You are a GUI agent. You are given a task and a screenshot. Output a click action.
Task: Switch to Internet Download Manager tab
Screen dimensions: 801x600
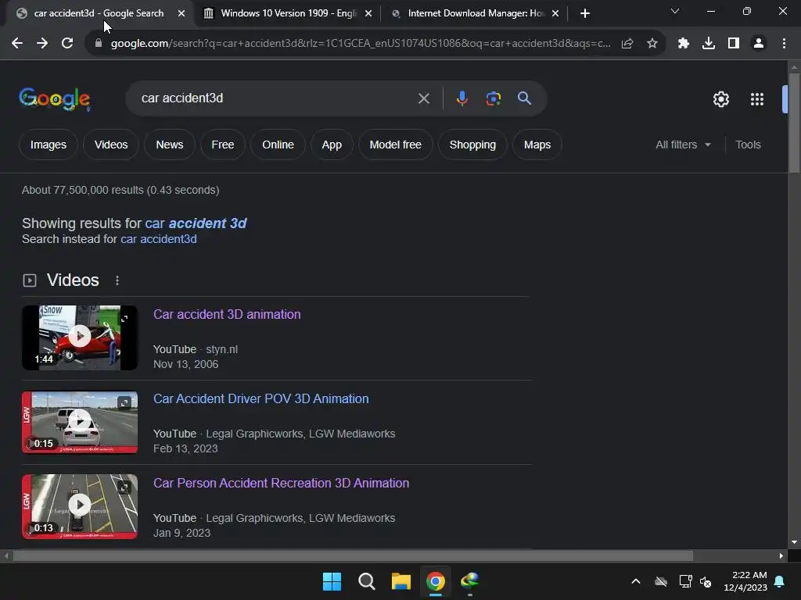(x=475, y=13)
